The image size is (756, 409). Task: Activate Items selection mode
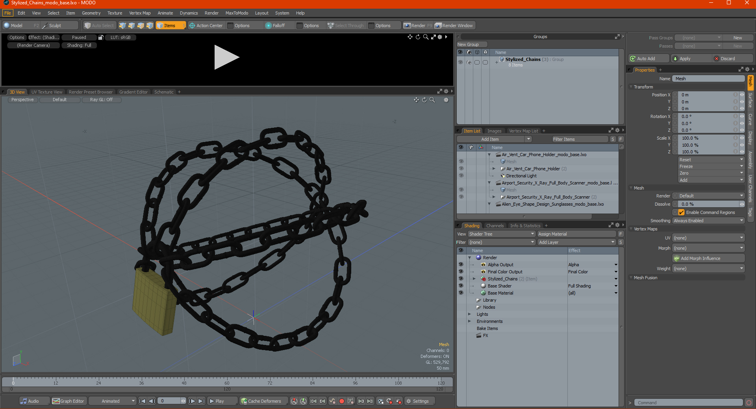pos(171,26)
